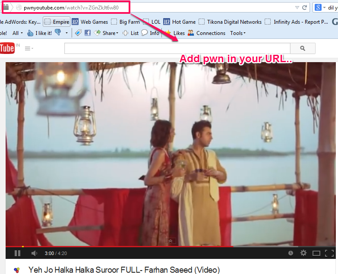Open Tikona Digital Networks bookmark

pos(230,22)
